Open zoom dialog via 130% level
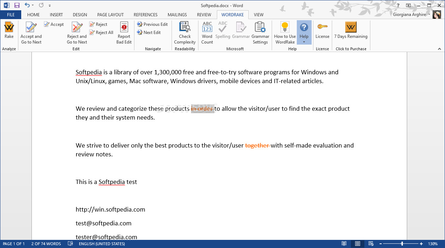The image size is (445, 248). click(x=433, y=244)
